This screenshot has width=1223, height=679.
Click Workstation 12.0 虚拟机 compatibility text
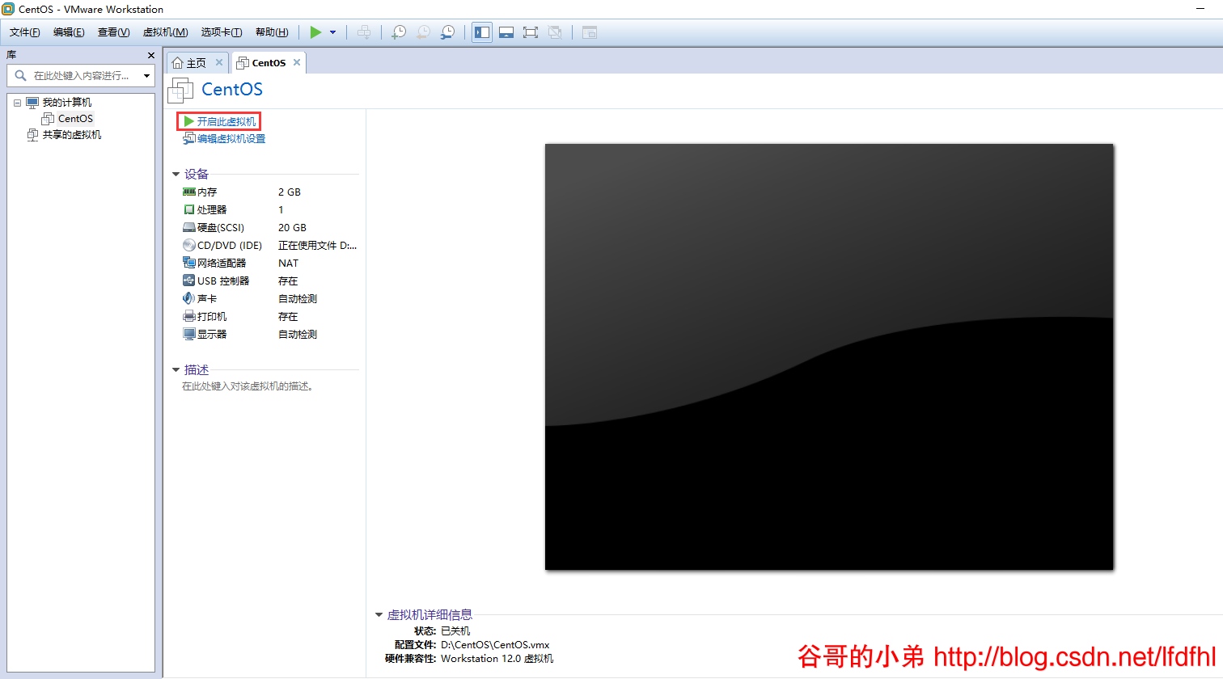coord(497,659)
